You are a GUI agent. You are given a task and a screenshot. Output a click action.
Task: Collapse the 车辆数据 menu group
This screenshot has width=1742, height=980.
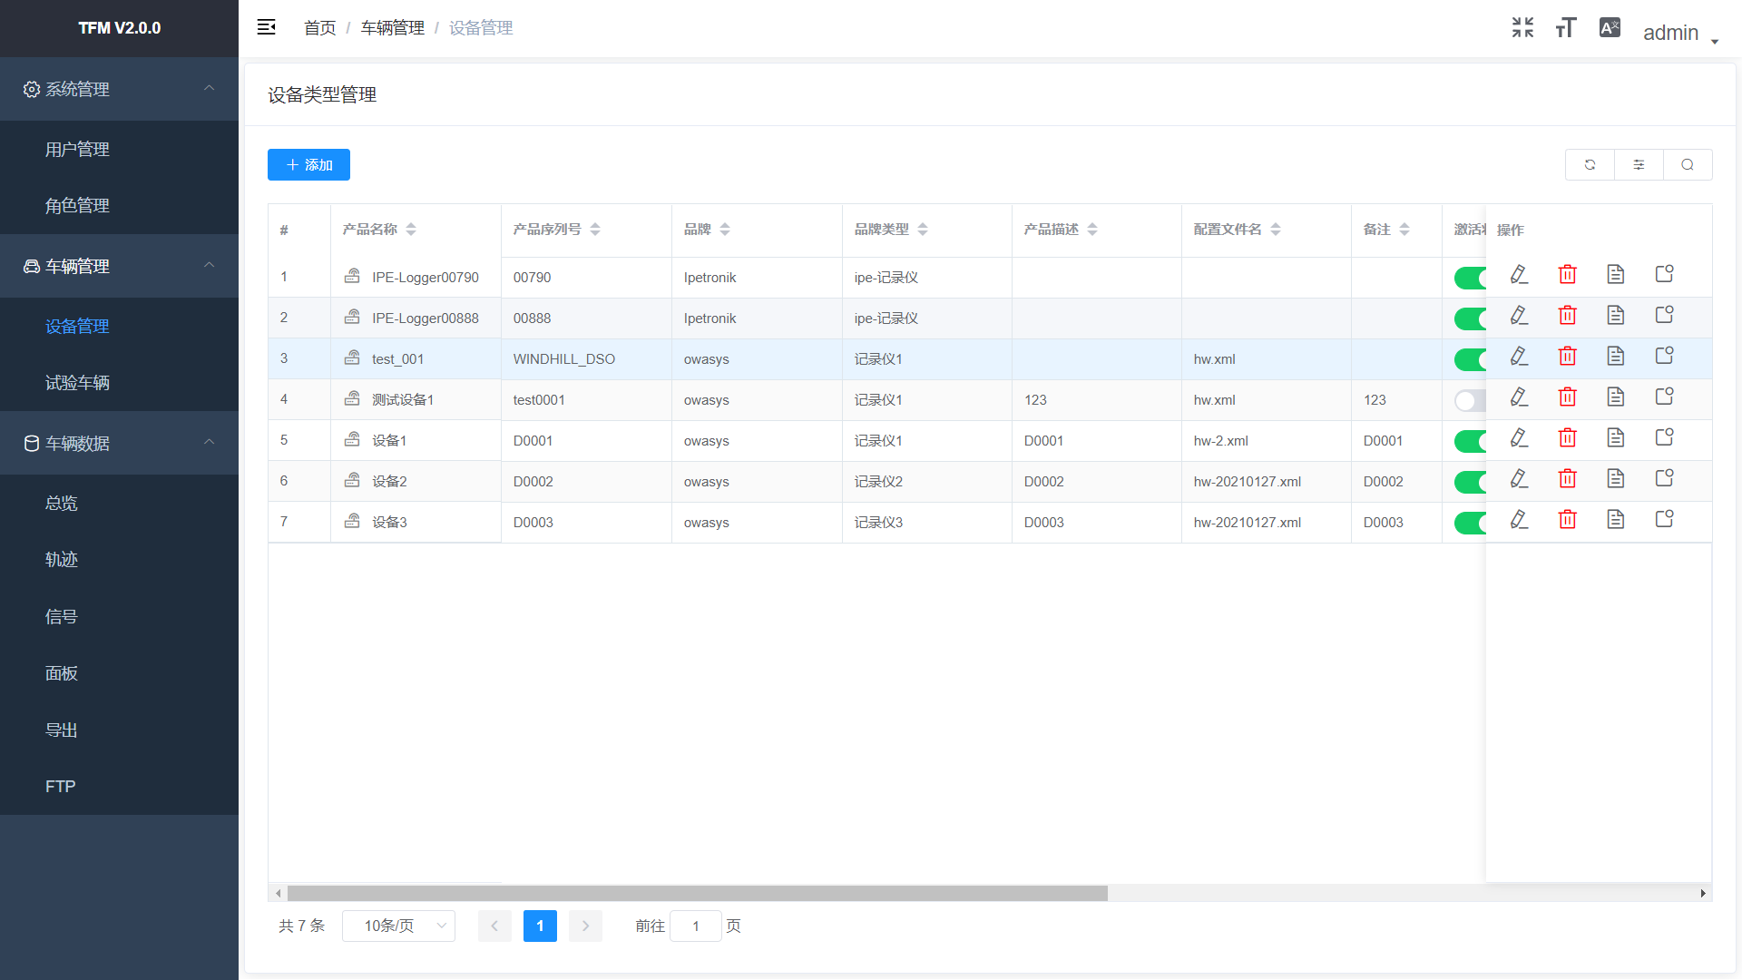(x=119, y=443)
